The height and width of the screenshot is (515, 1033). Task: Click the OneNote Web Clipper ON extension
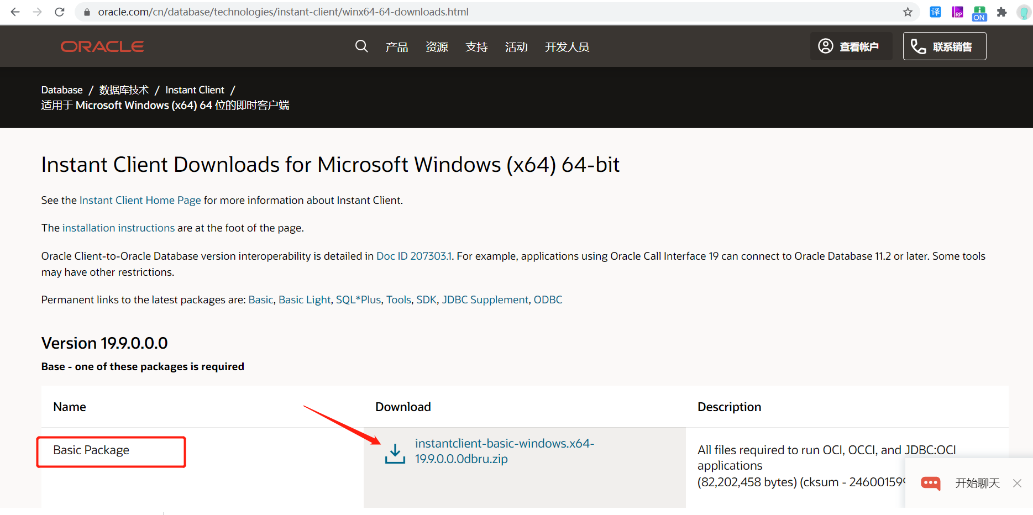(x=979, y=12)
